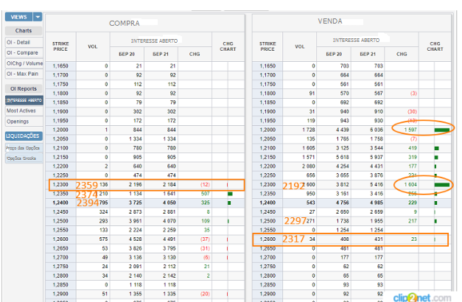Viewport: 462px width, 302px height.
Task: Click the VIEWS button
Action: 18,16
